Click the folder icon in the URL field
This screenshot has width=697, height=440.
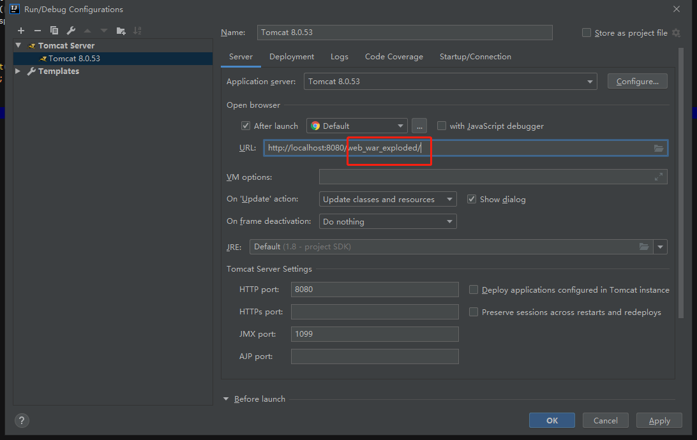click(x=659, y=149)
